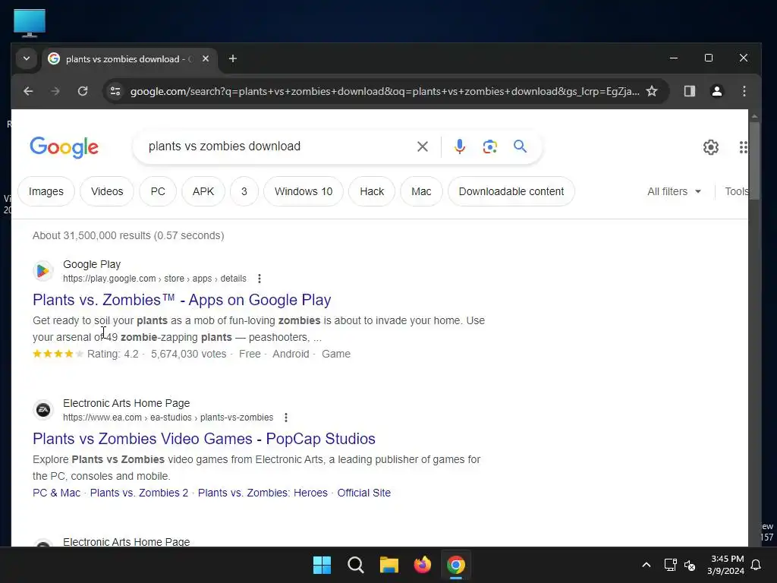Launch Firefox from taskbar
777x583 pixels.
coord(422,565)
